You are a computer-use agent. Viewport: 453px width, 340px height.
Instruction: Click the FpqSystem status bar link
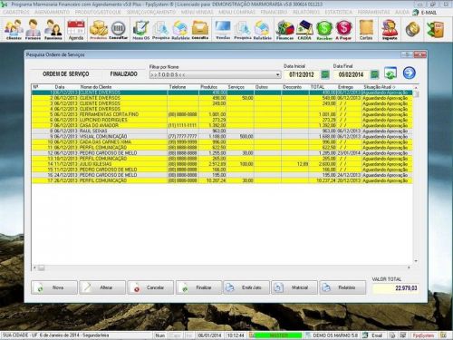(423, 335)
